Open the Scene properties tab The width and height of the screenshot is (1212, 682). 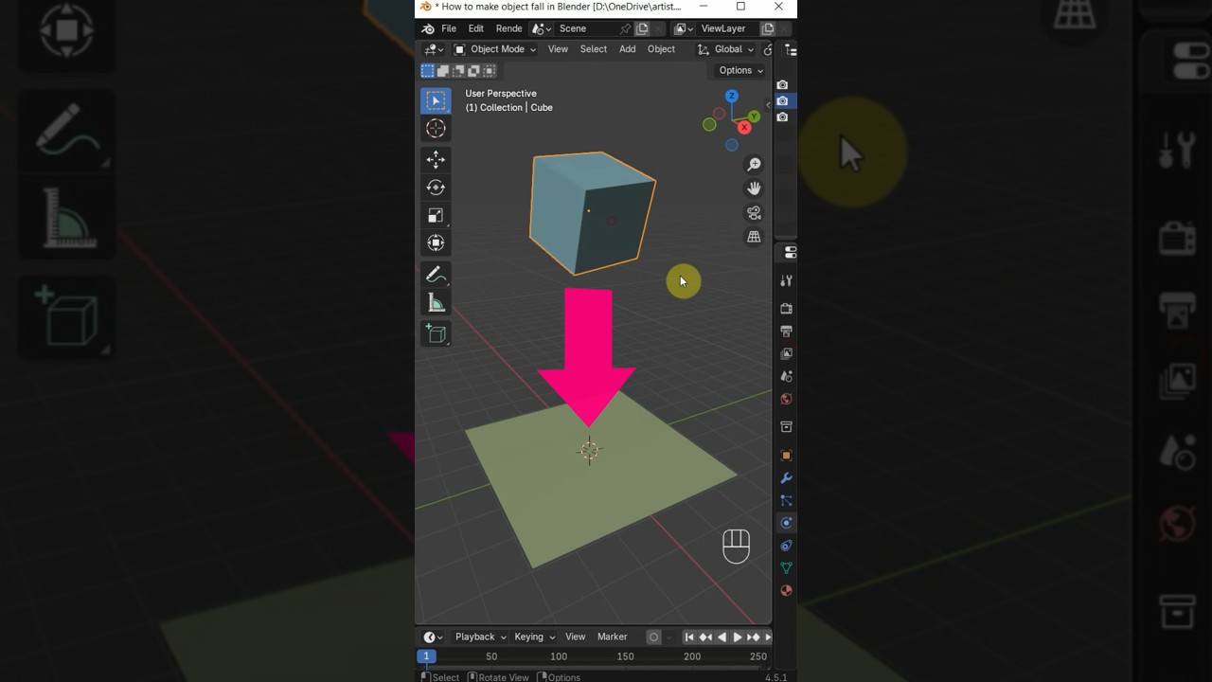click(x=786, y=376)
